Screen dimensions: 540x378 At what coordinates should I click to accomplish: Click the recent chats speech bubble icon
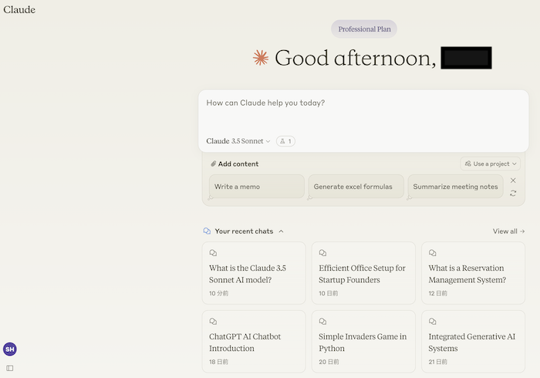(x=207, y=231)
